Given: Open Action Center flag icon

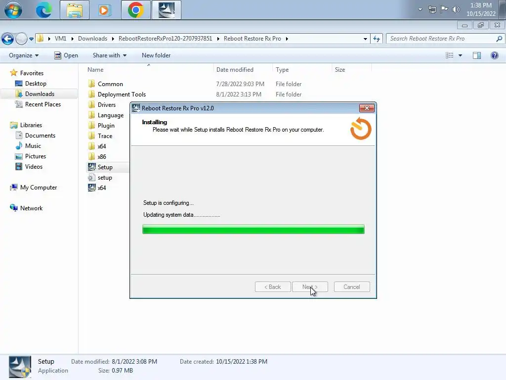Looking at the screenshot, I should pyautogui.click(x=444, y=9).
